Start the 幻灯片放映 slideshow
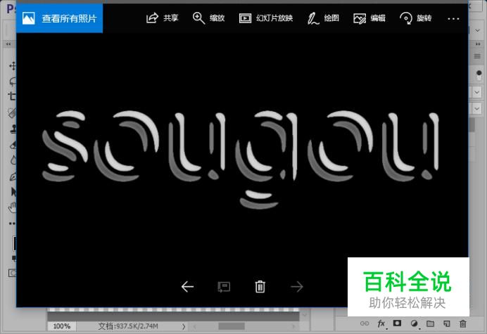Image resolution: width=487 pixels, height=334 pixels. (x=266, y=18)
